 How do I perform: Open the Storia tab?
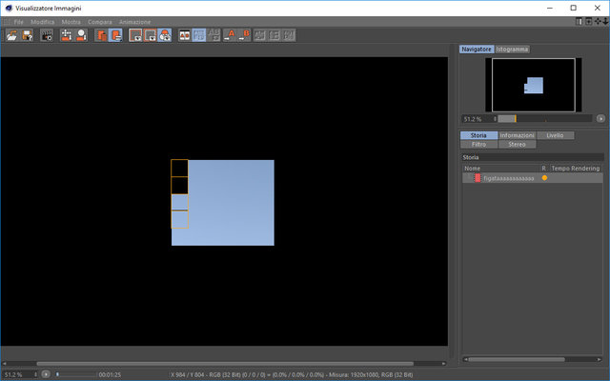478,135
